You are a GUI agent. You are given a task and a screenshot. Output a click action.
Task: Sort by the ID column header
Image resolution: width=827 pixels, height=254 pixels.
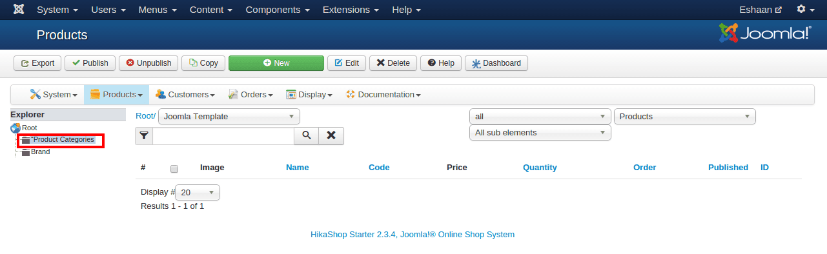coord(764,168)
